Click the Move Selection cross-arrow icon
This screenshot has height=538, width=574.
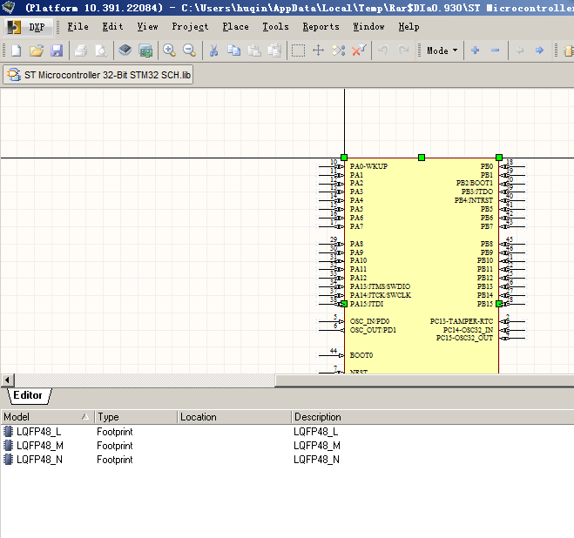coord(319,50)
